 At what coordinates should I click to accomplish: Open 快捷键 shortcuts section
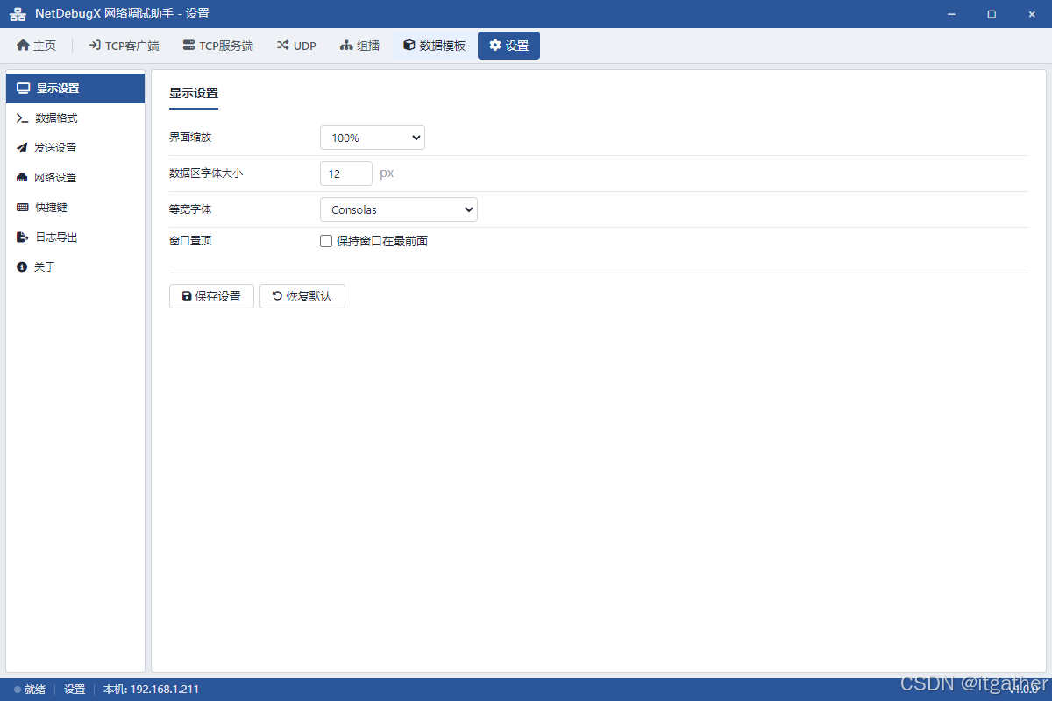75,208
